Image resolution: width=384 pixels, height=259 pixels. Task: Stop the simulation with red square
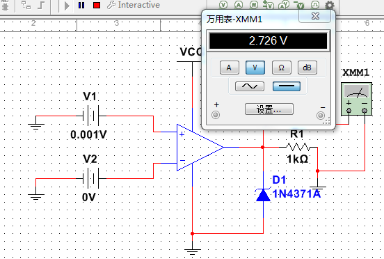(x=97, y=5)
